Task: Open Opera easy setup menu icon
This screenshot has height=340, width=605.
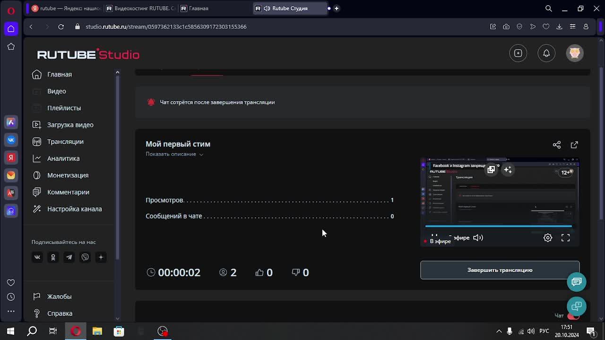Action: [x=572, y=27]
